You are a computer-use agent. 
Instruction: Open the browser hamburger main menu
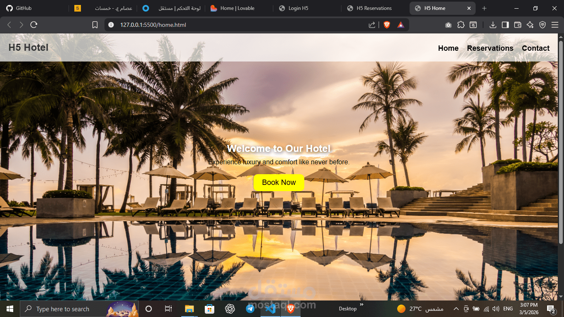tap(555, 25)
